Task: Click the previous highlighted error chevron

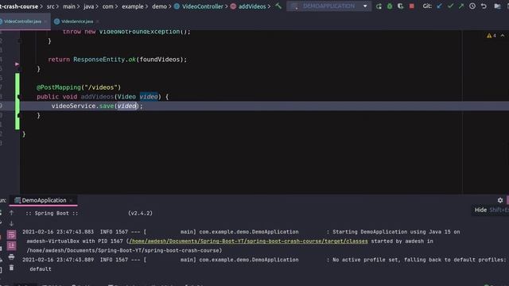Action: pos(503,36)
